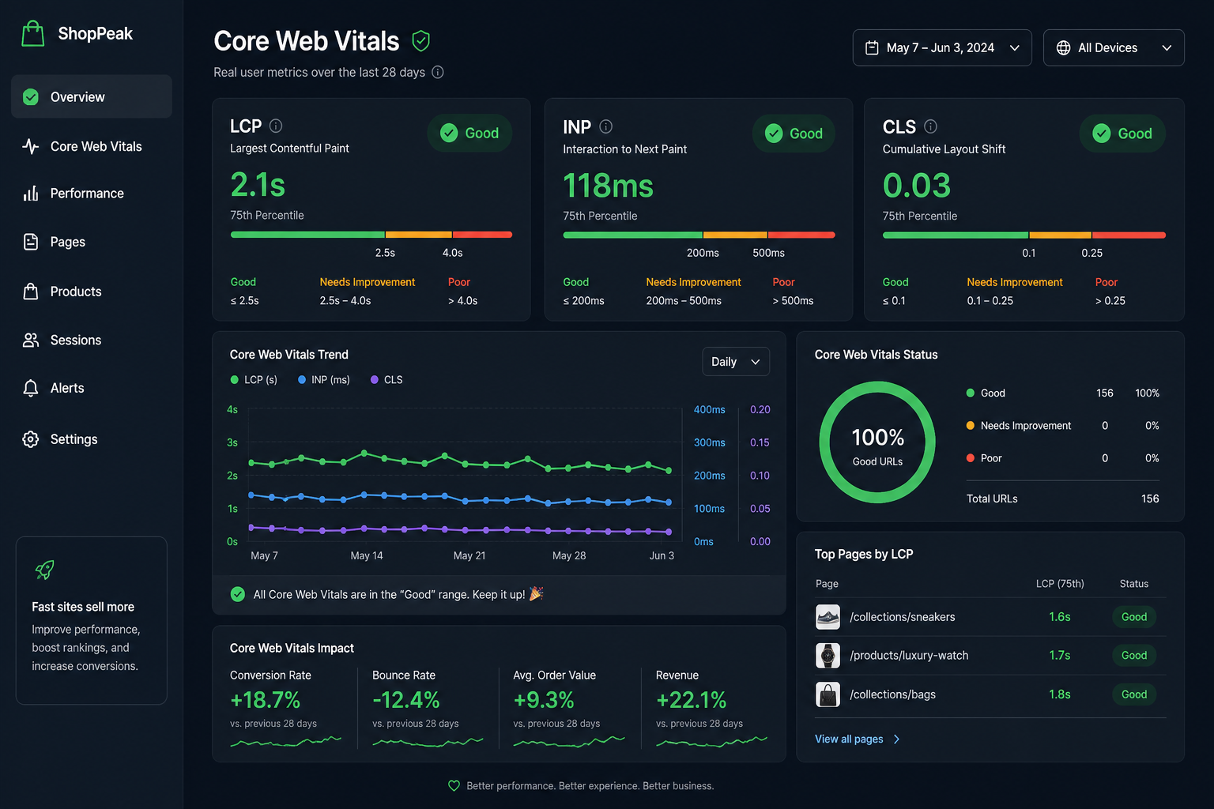This screenshot has width=1214, height=809.
Task: Click the CLS threshold color bar
Action: click(1024, 235)
